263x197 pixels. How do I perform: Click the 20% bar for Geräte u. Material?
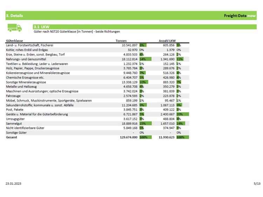[x=182, y=114]
